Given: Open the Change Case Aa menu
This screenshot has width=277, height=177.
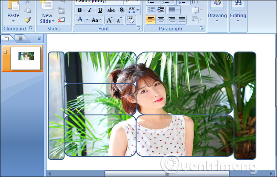Looking at the screenshot, I should tap(97, 20).
